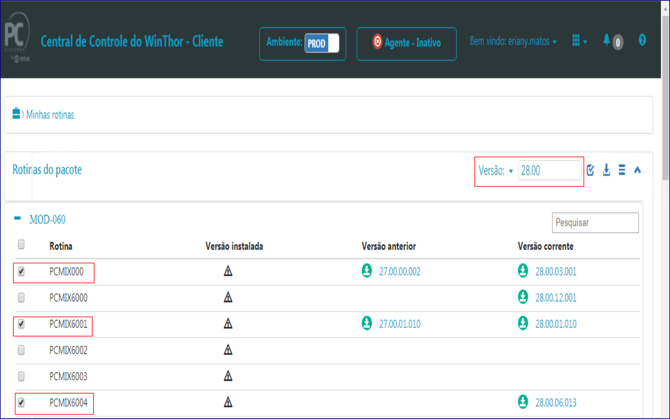The width and height of the screenshot is (670, 419).
Task: Click the briefcase breadcrumb icon
Action: click(x=16, y=113)
